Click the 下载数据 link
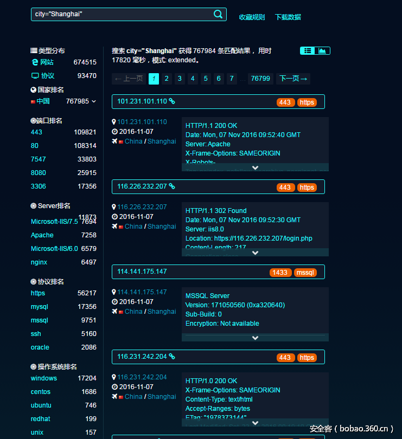This screenshot has height=439, width=402. tap(288, 17)
